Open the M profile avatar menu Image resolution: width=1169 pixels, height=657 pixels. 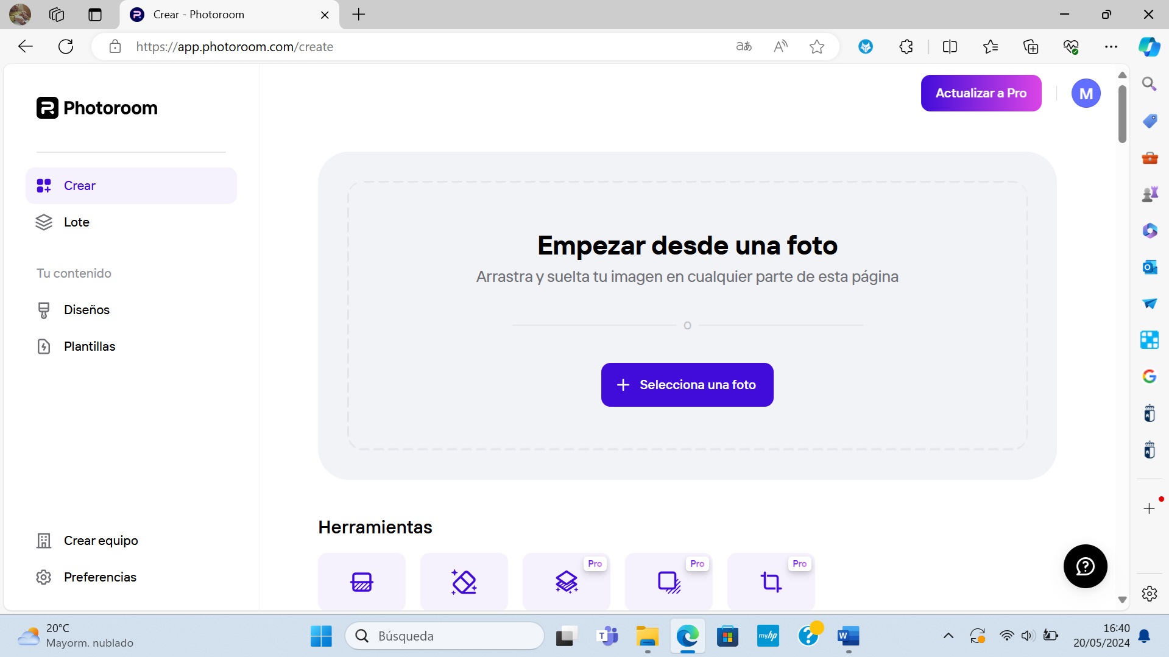(1086, 93)
